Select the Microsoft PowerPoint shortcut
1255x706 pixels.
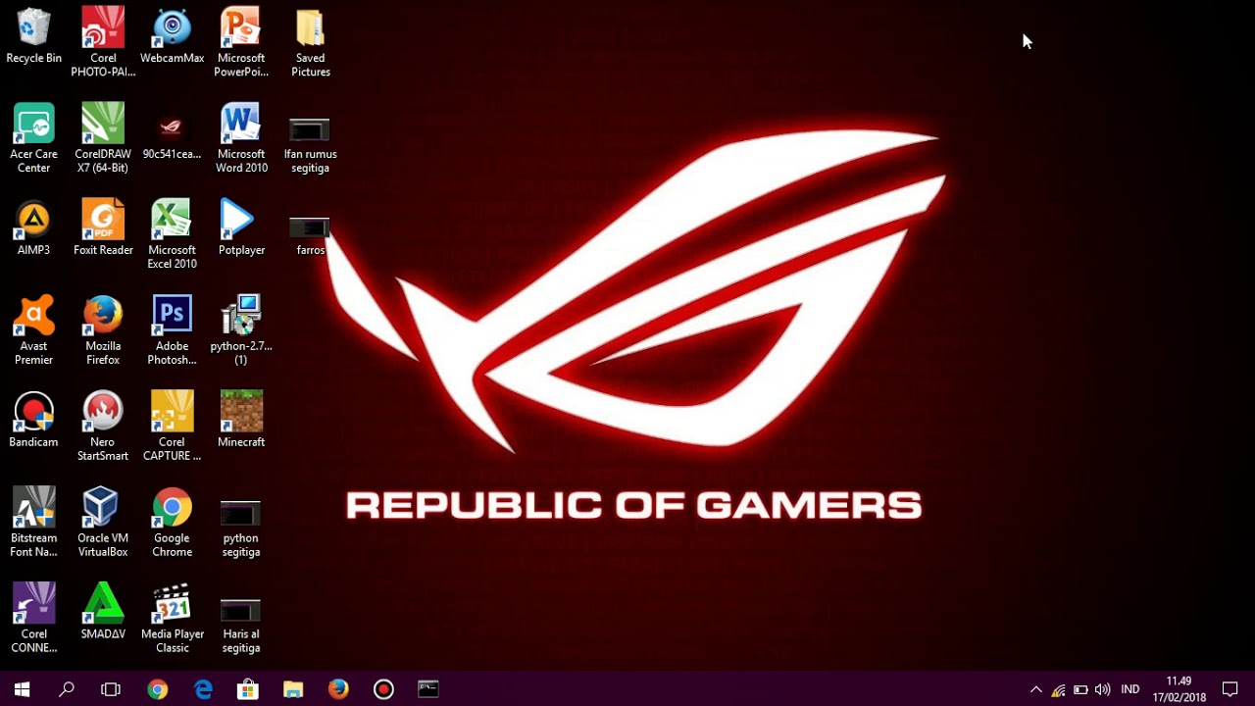[241, 42]
